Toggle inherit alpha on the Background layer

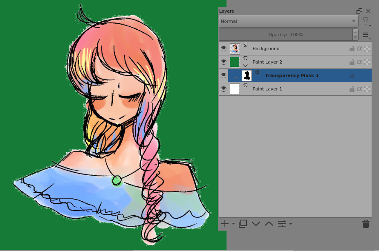(x=359, y=48)
